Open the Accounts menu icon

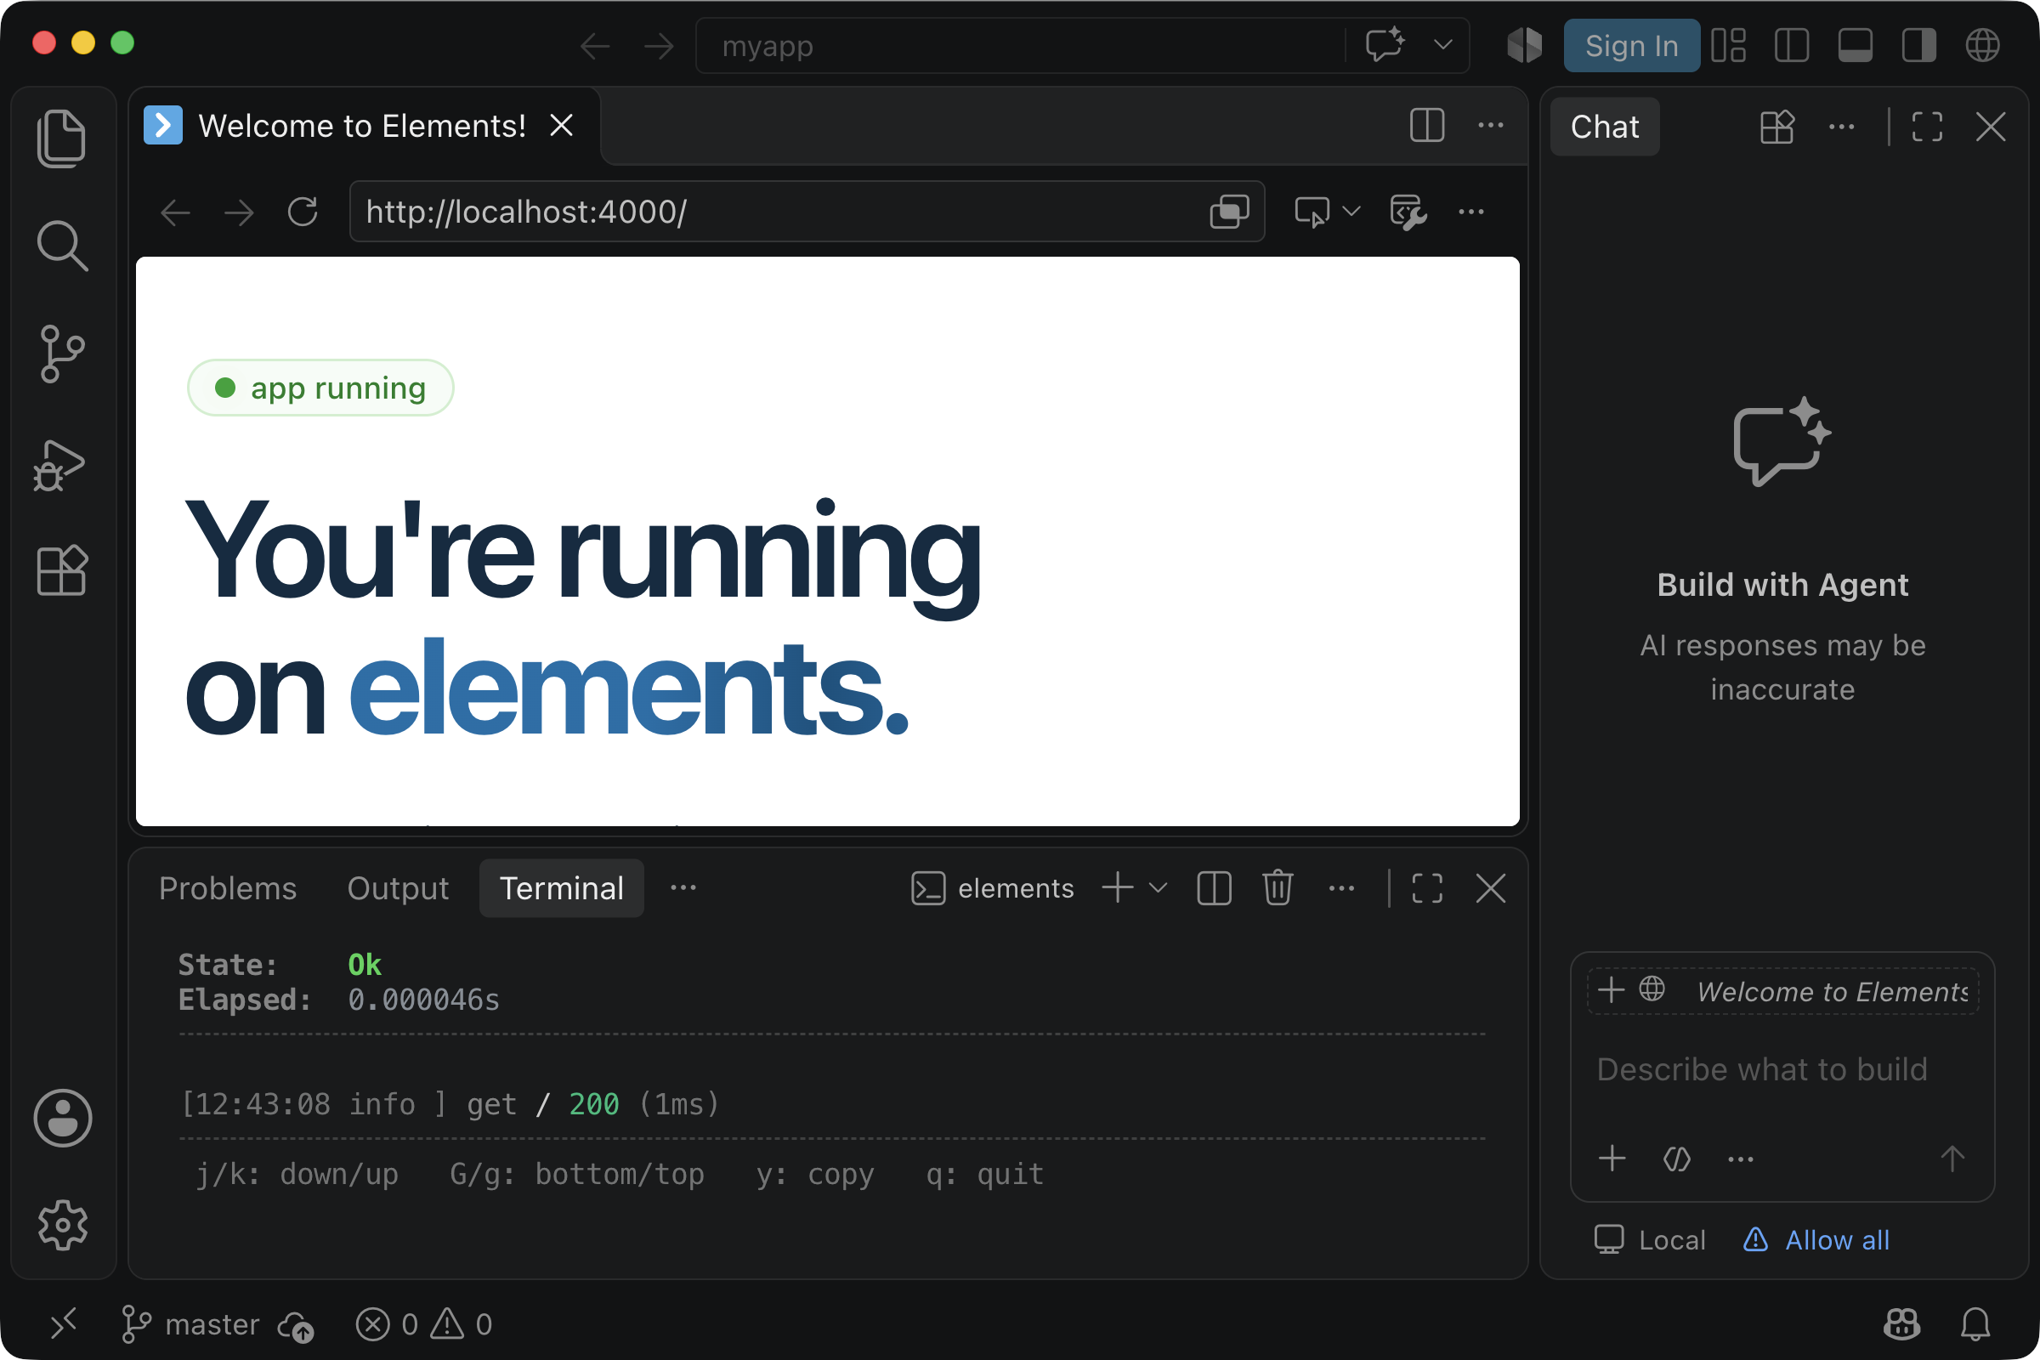tap(62, 1117)
